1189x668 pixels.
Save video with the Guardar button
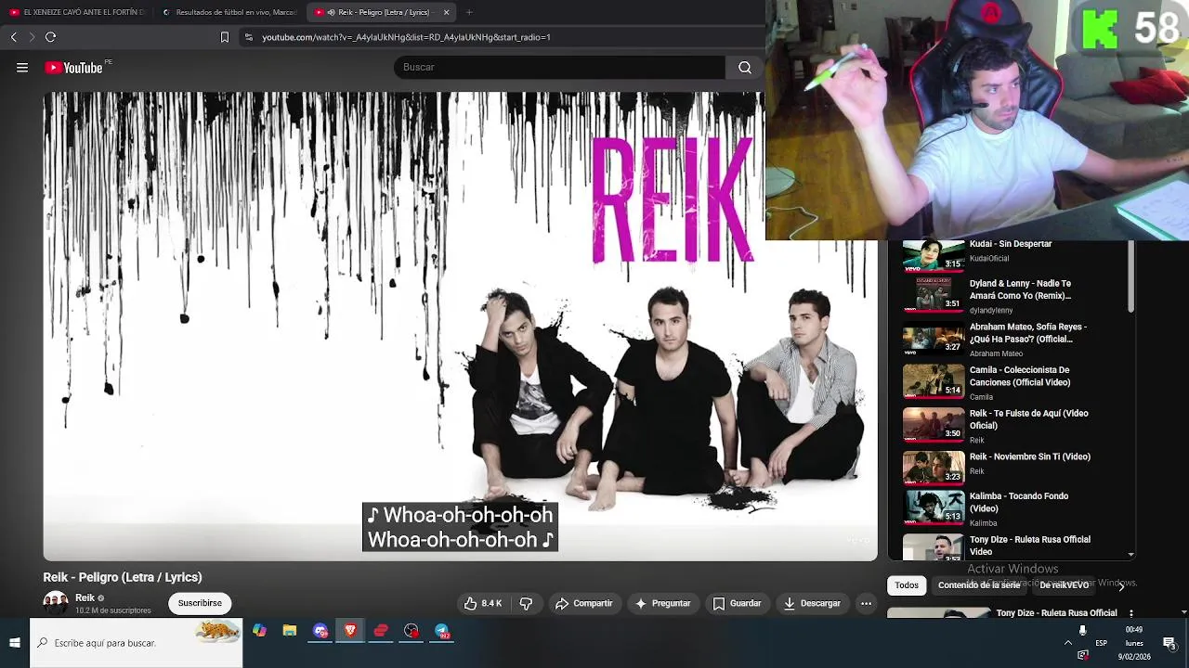click(x=738, y=603)
